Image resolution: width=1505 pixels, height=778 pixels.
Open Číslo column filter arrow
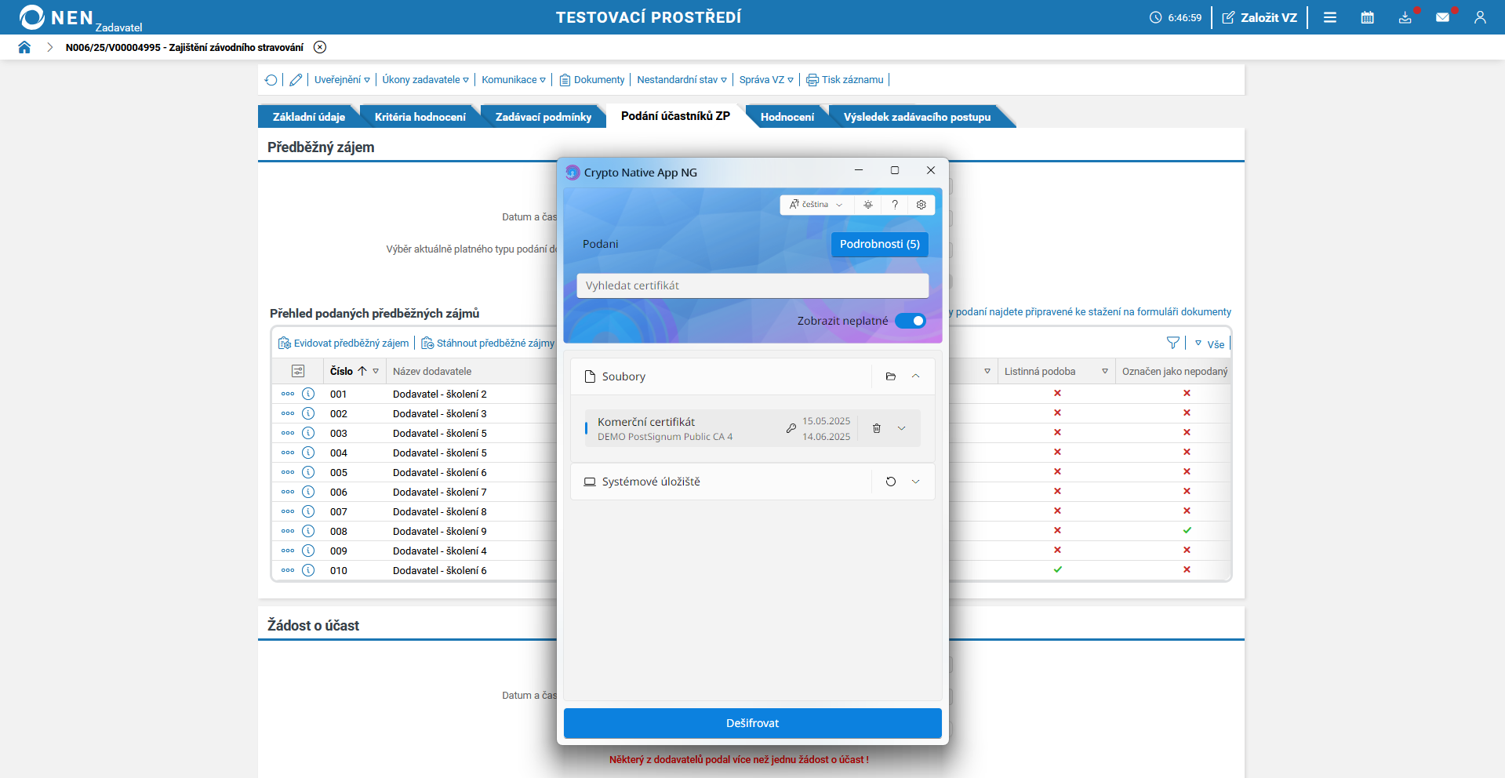pyautogui.click(x=376, y=371)
